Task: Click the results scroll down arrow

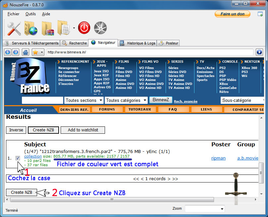Action: (261, 194)
